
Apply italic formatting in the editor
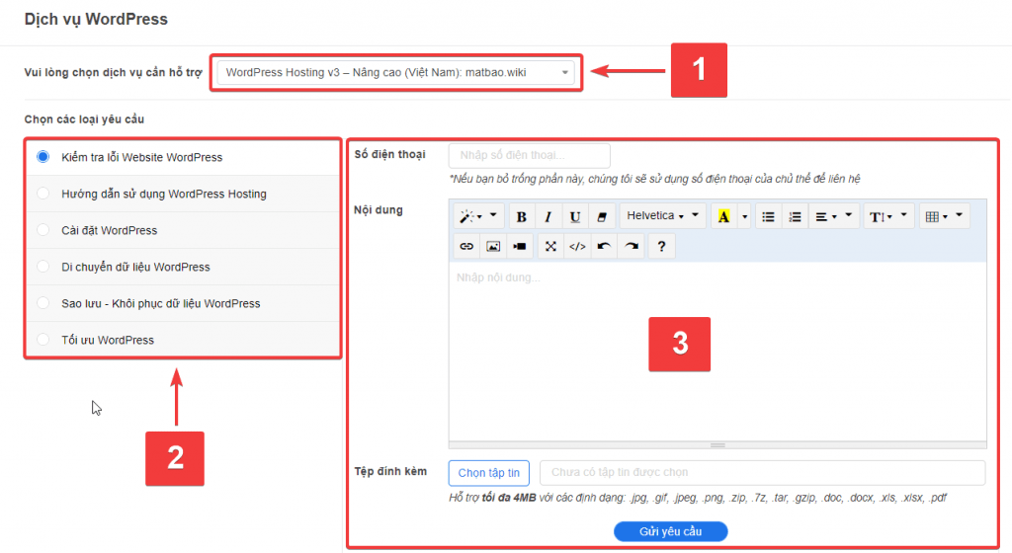(548, 216)
